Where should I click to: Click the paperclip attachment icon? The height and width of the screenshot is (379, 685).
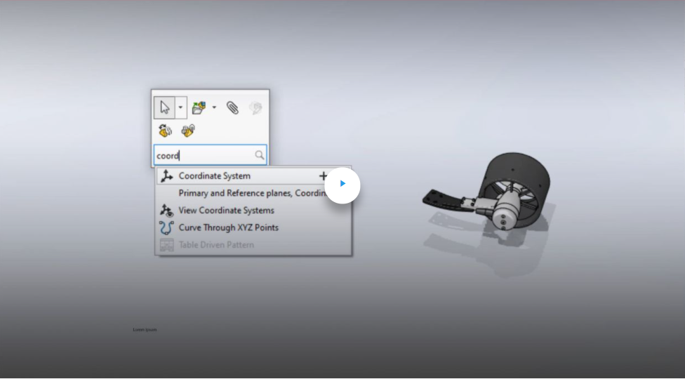coord(233,107)
